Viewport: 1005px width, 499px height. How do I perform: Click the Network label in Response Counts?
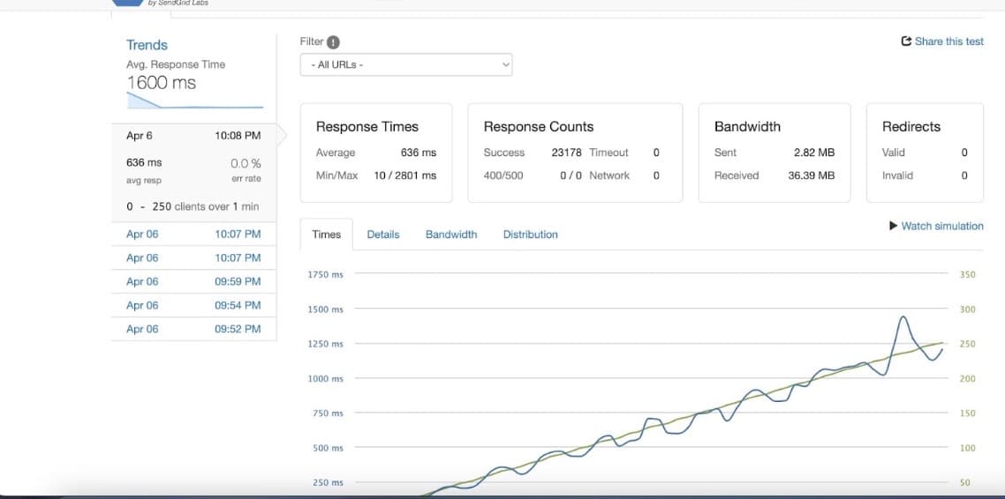[609, 175]
